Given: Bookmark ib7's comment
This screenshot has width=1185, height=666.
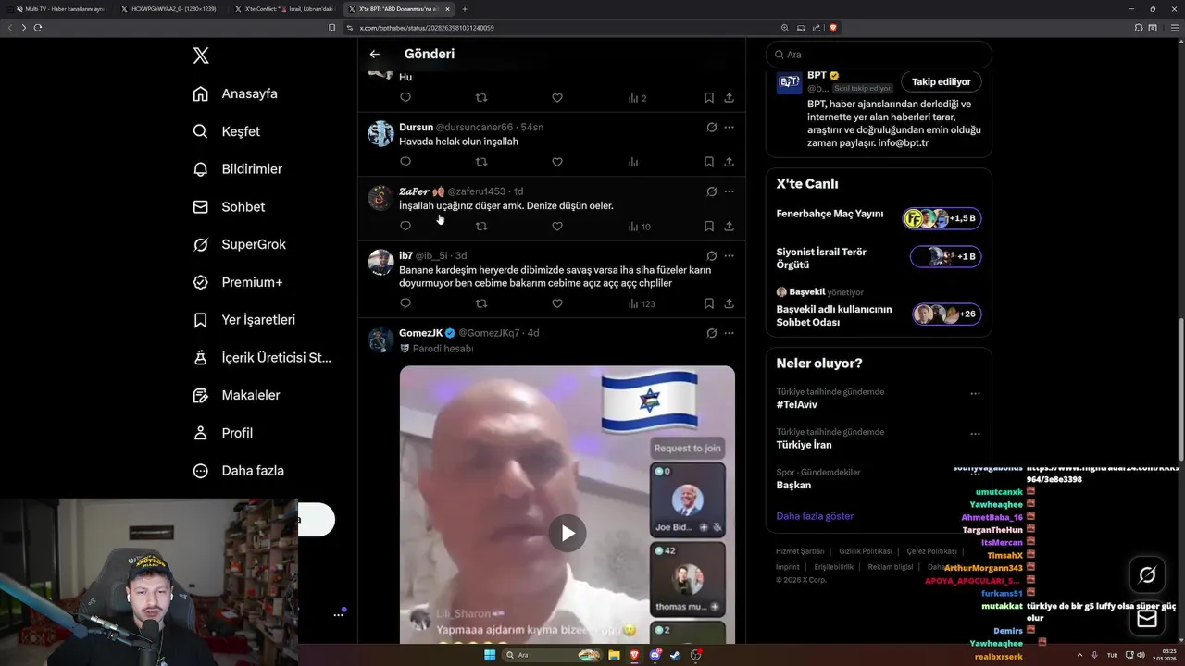Looking at the screenshot, I should pos(708,303).
